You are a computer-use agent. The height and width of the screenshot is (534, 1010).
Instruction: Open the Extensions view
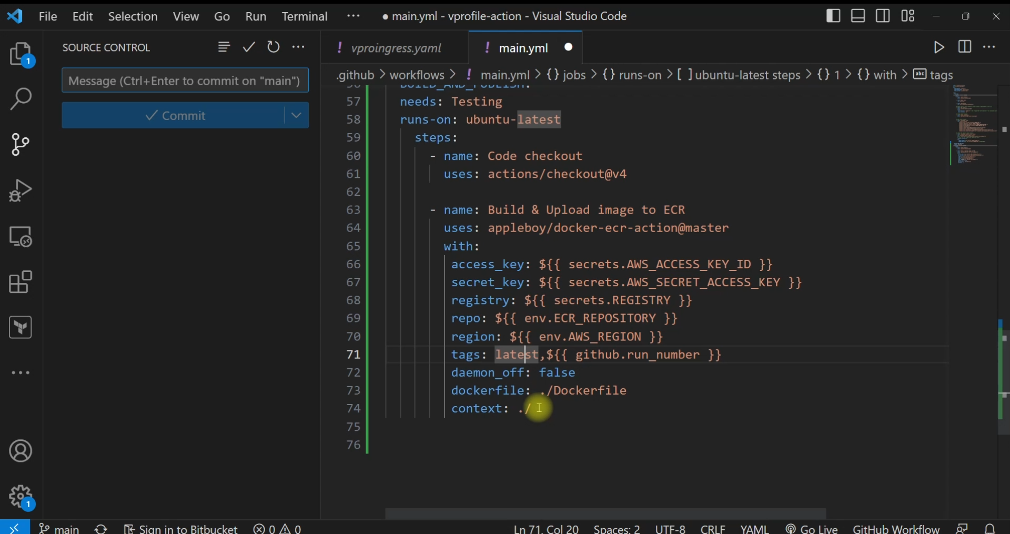(x=21, y=282)
